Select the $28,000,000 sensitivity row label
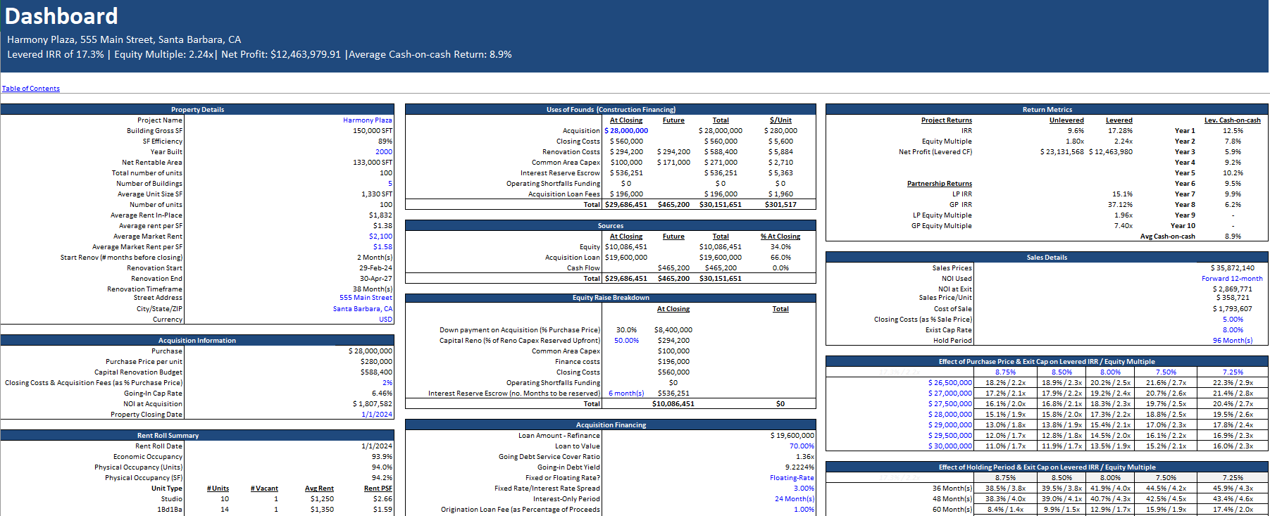The height and width of the screenshot is (516, 1270). coord(950,415)
